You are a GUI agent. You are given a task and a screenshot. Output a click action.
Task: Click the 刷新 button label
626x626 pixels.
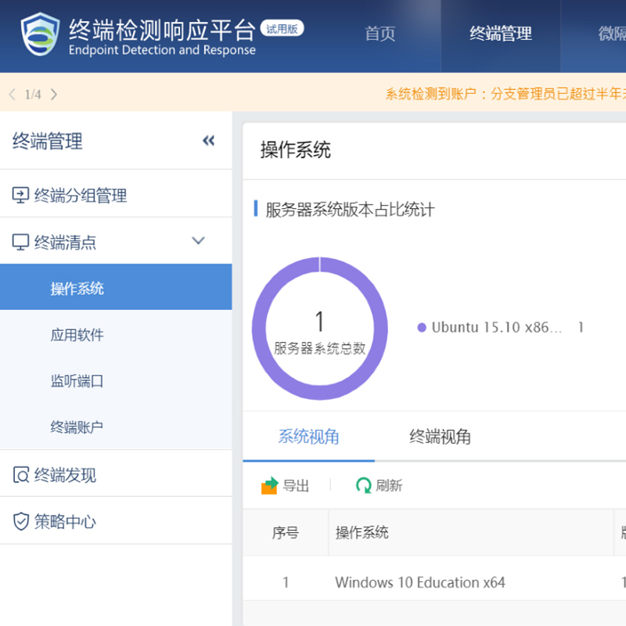tap(389, 485)
